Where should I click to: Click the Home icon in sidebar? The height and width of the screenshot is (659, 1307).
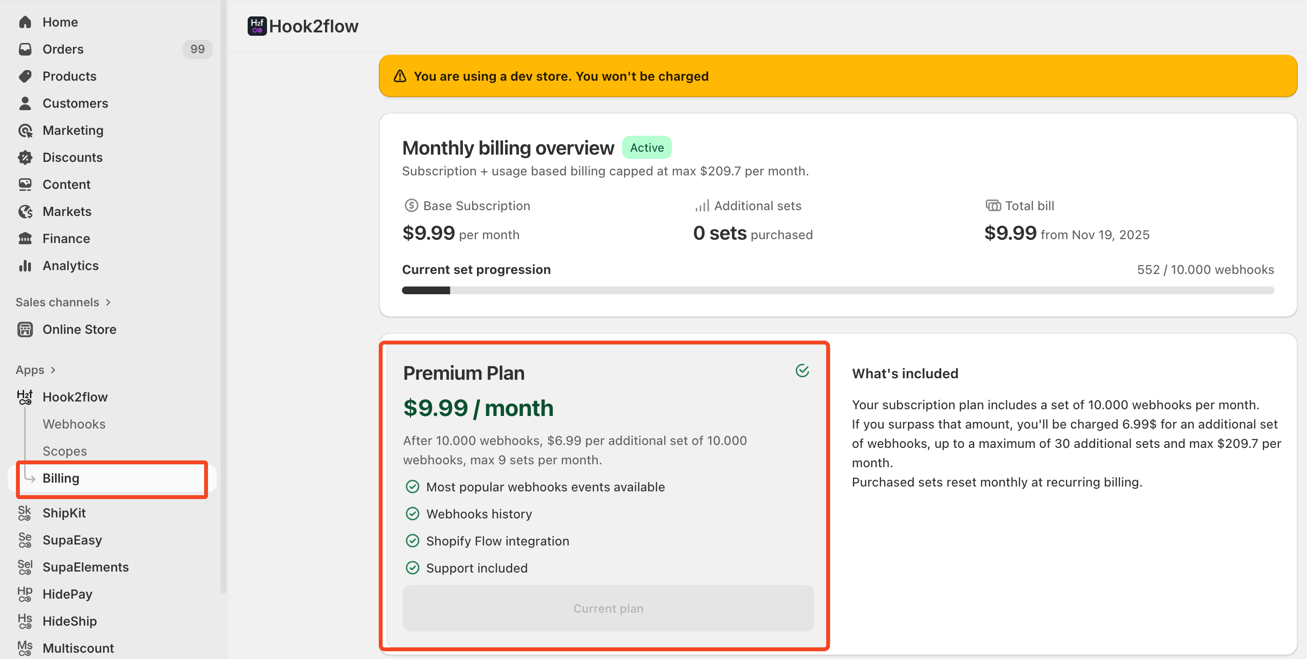25,22
